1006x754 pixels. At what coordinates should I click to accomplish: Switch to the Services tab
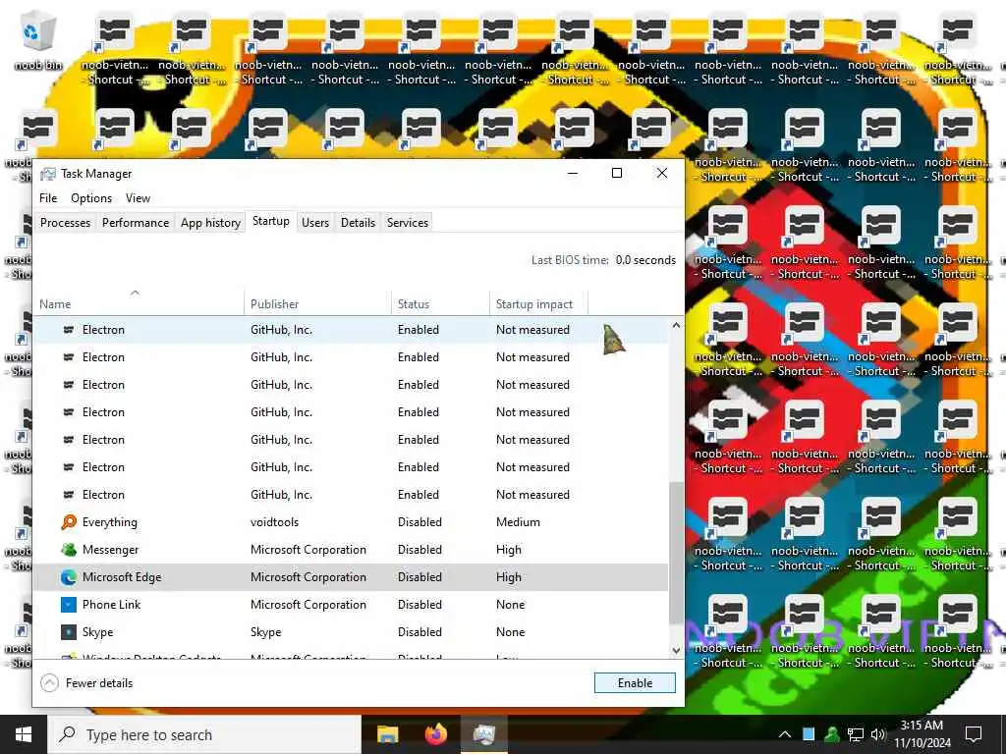[408, 223]
